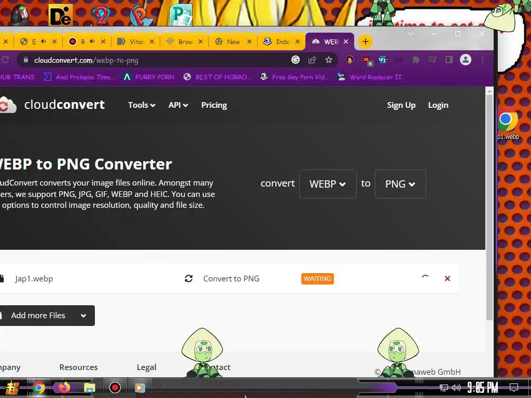Open the screen recorder taskbar icon
Viewport: 531px width, 398px height.
[x=115, y=388]
